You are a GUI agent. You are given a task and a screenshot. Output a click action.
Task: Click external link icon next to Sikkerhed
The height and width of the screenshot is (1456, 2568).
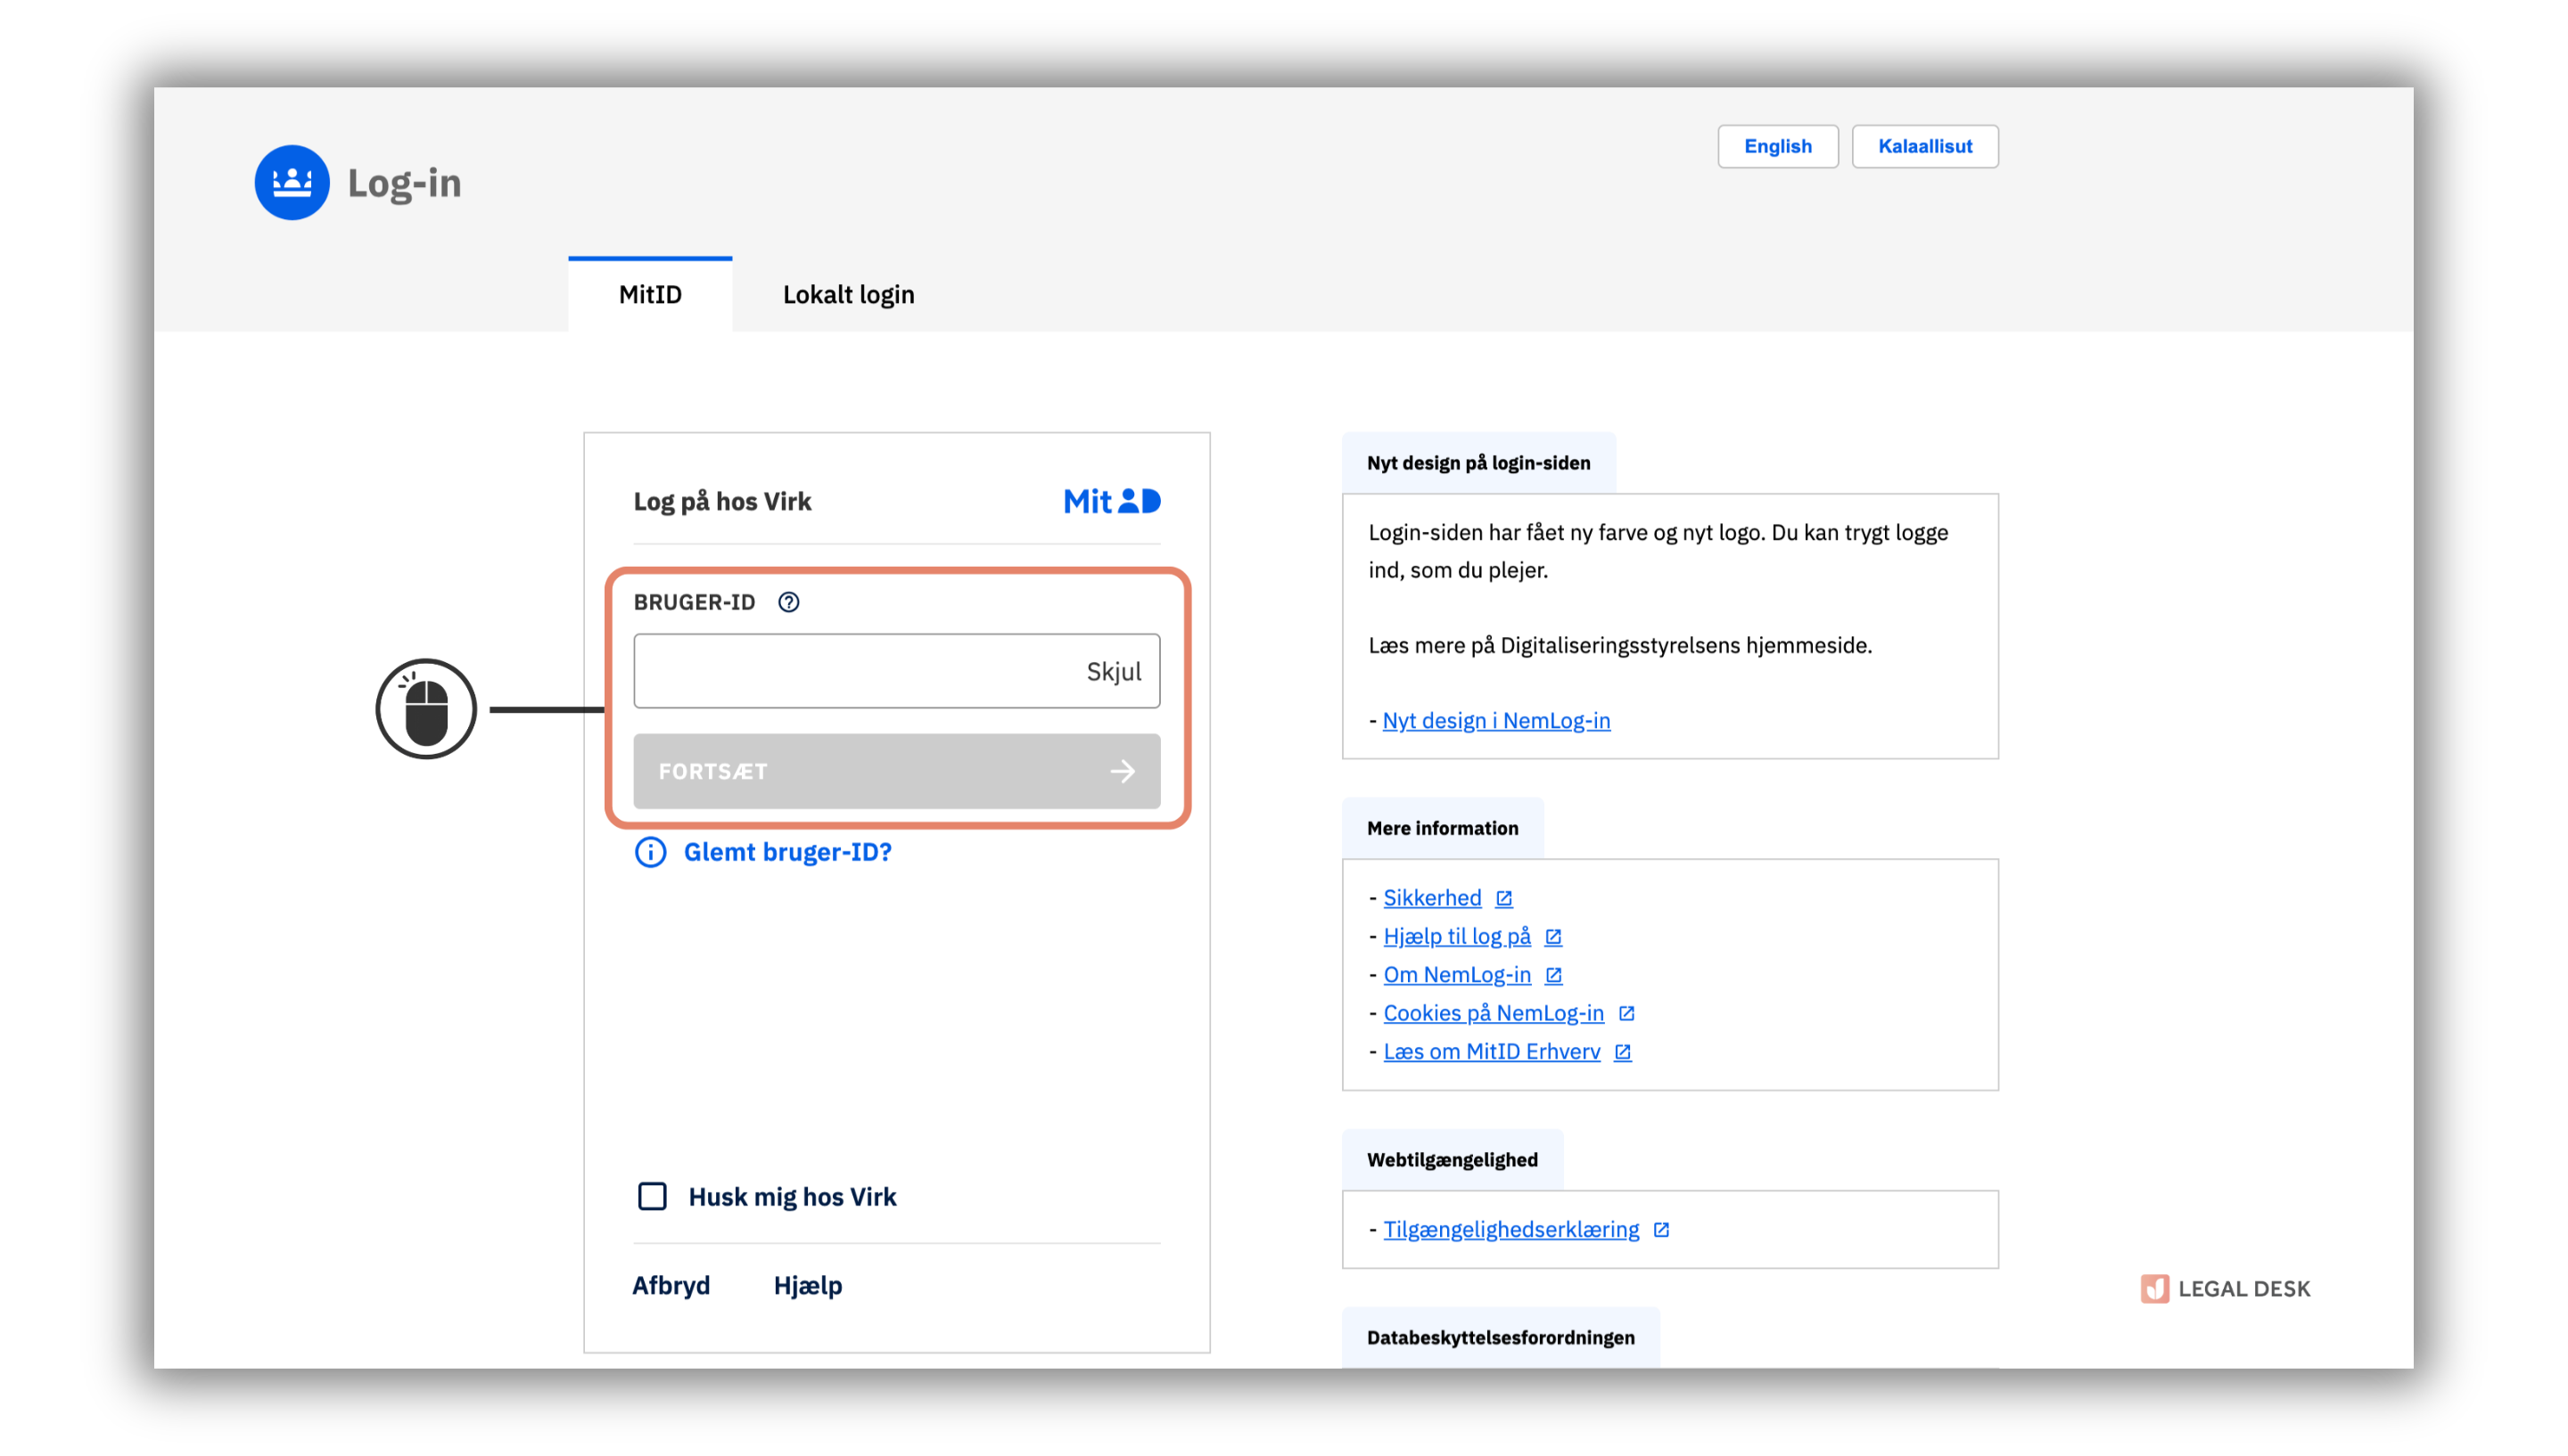(1503, 898)
